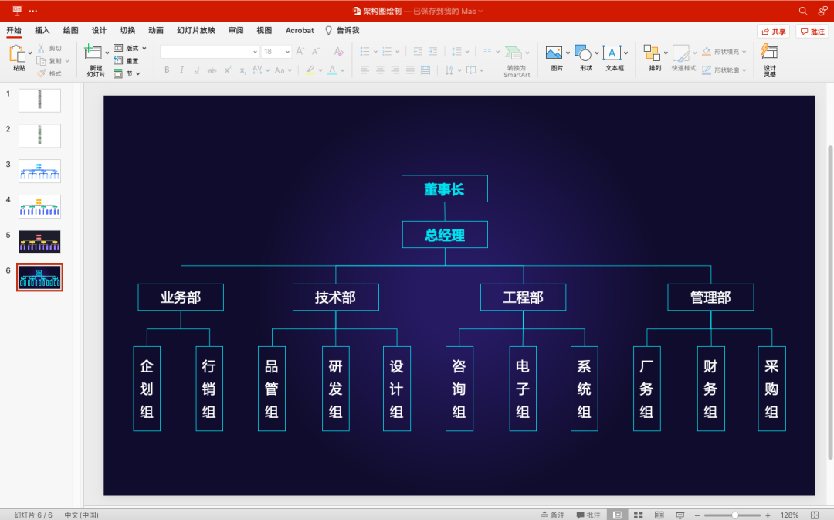Click the increase indent icon
This screenshot has height=520, width=834.
pos(433,52)
